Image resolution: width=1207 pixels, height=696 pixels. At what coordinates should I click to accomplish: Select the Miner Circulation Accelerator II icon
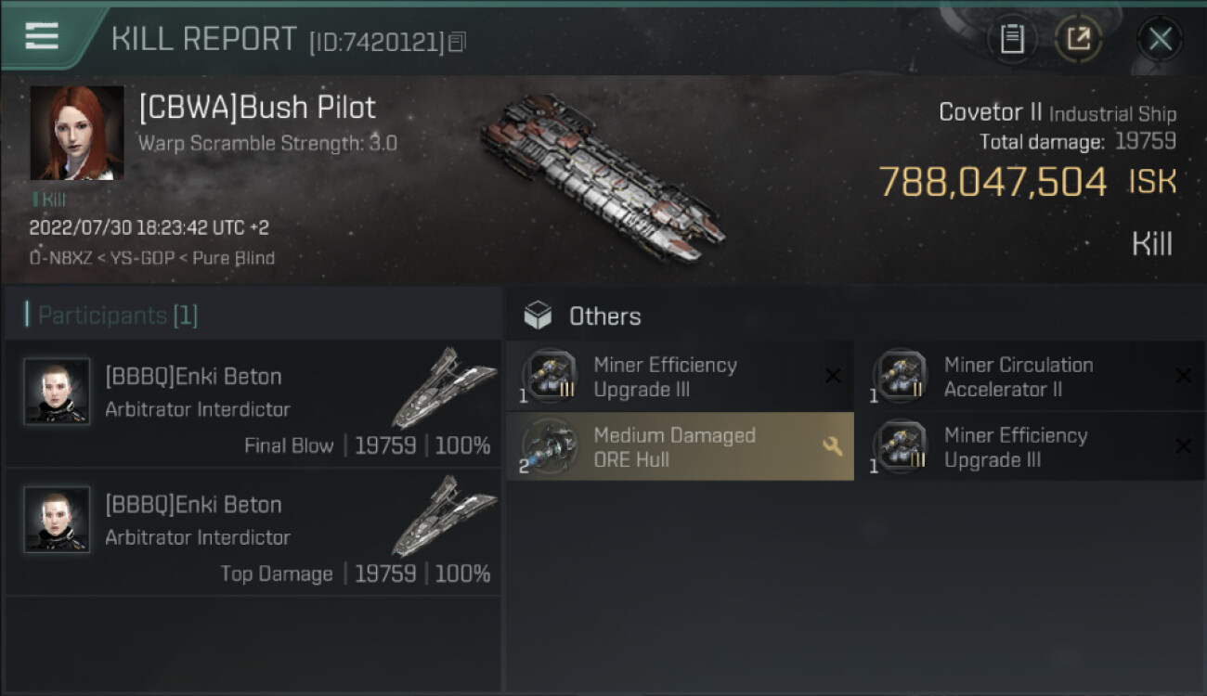900,377
